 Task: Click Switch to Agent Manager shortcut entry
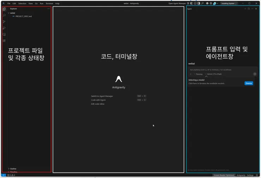click(x=102, y=96)
